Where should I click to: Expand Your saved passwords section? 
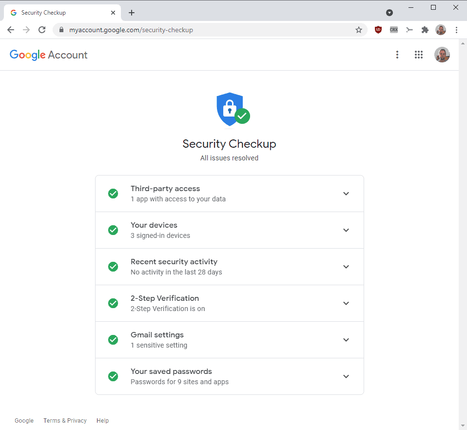point(346,376)
